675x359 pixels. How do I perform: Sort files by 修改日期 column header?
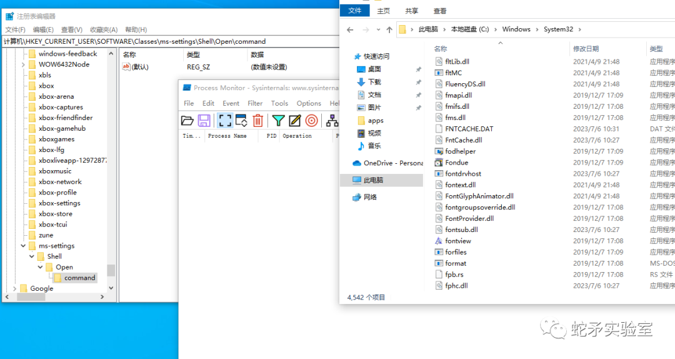pos(586,49)
